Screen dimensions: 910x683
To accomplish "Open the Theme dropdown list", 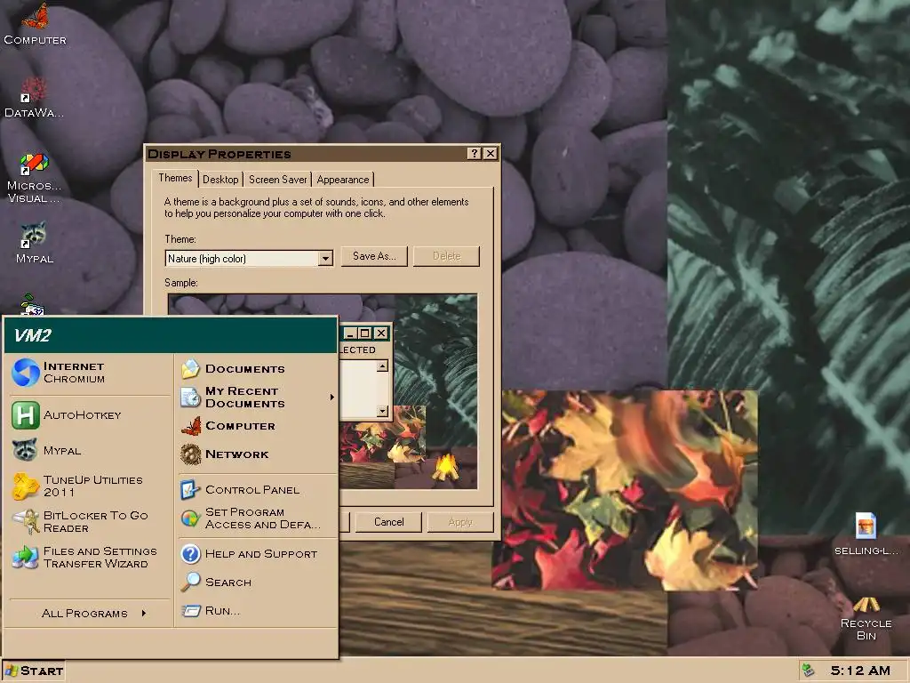I will point(325,259).
